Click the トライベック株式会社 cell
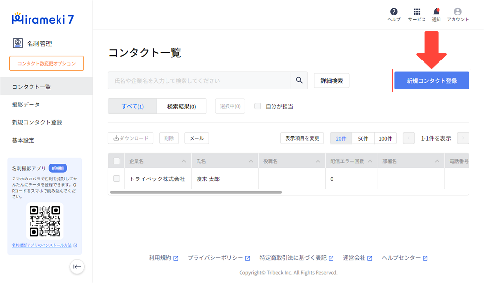This screenshot has height=283, width=484. 157,179
